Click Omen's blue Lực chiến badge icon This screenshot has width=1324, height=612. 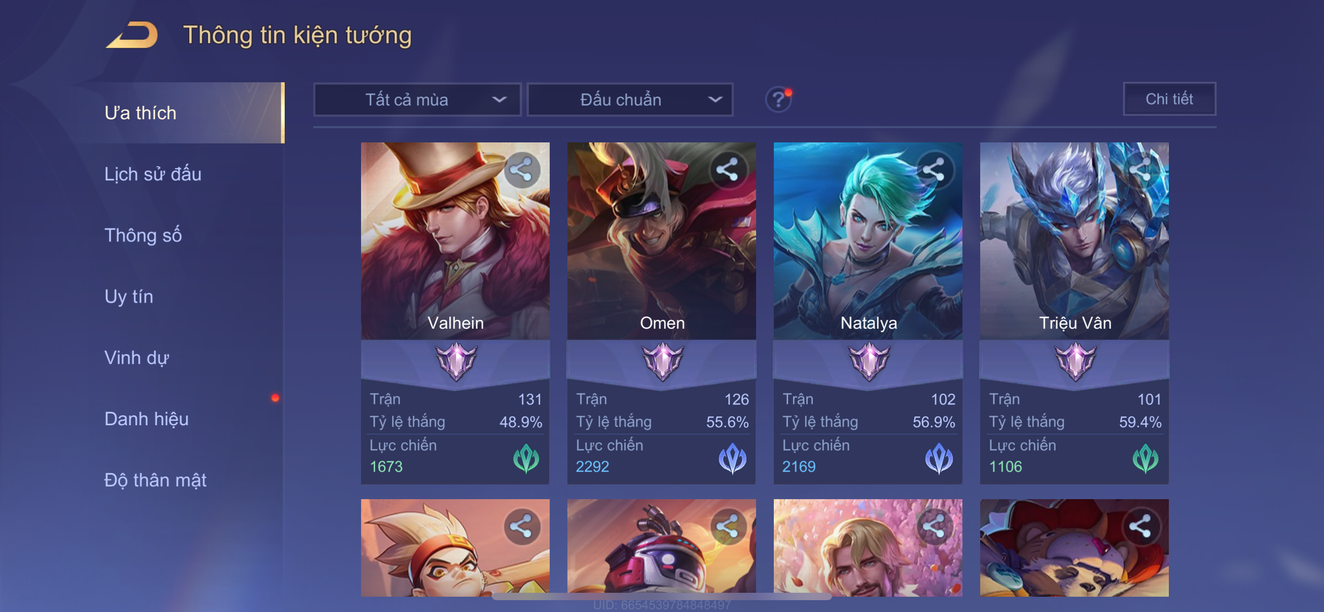732,458
